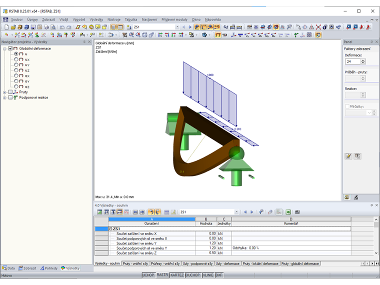The height and width of the screenshot is (285, 380).
Task: Check the Pruty checkbox
Action: (10, 92)
